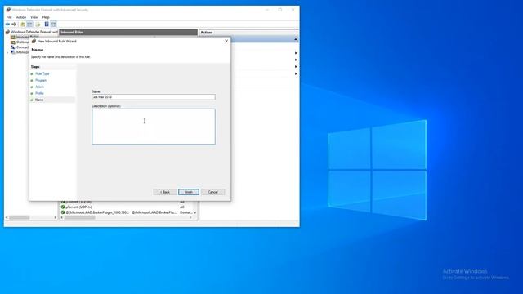Viewport: 523px width, 294px height.
Task: Click the green check icon of Microsoft.AAD.BrokerPlugin rule
Action: click(63, 212)
